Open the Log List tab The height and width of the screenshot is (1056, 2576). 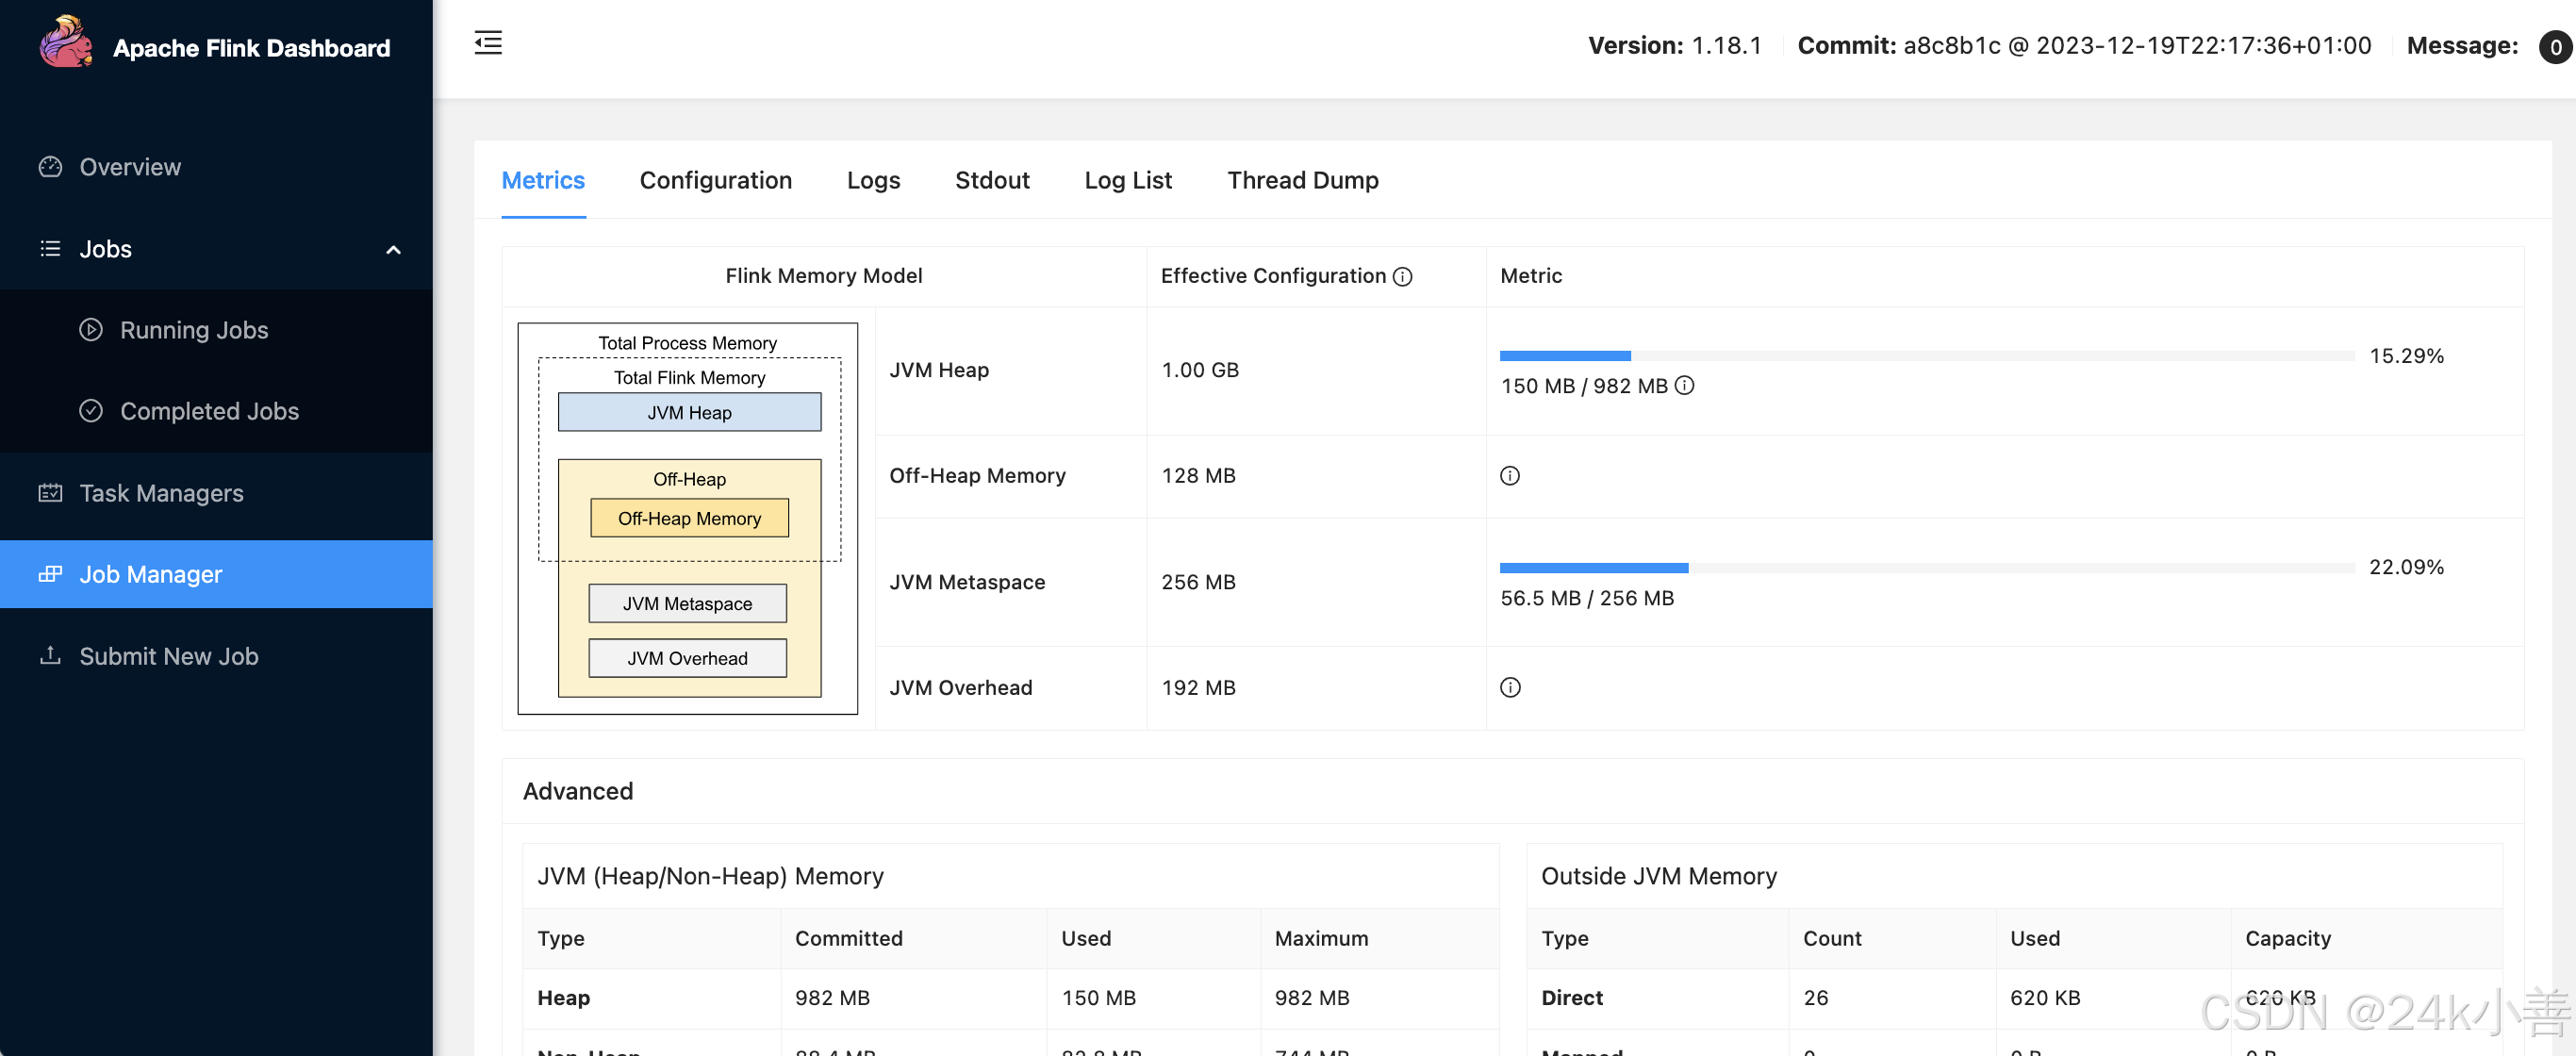pos(1127,180)
